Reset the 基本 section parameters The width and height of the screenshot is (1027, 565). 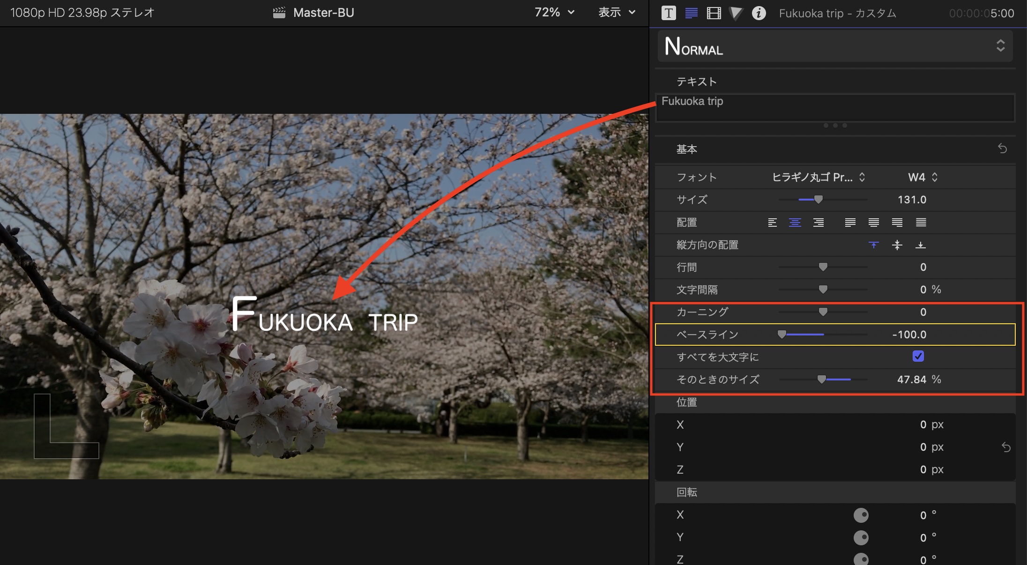click(1002, 149)
